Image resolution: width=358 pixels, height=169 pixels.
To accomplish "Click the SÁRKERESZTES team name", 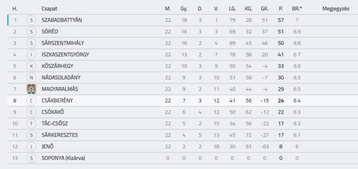I will coord(60,135).
